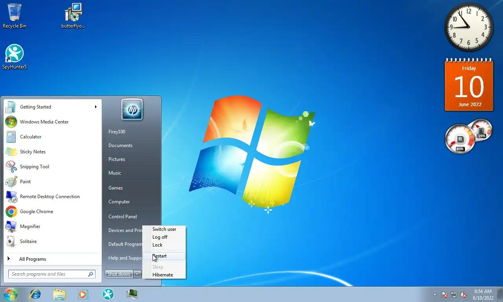Select Hibernate from power menu

tap(164, 275)
